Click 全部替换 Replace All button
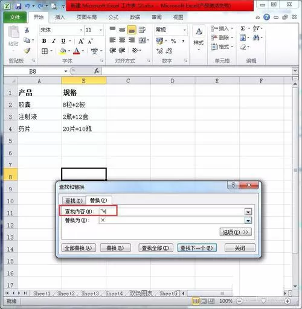This screenshot has height=309, width=302. click(79, 248)
